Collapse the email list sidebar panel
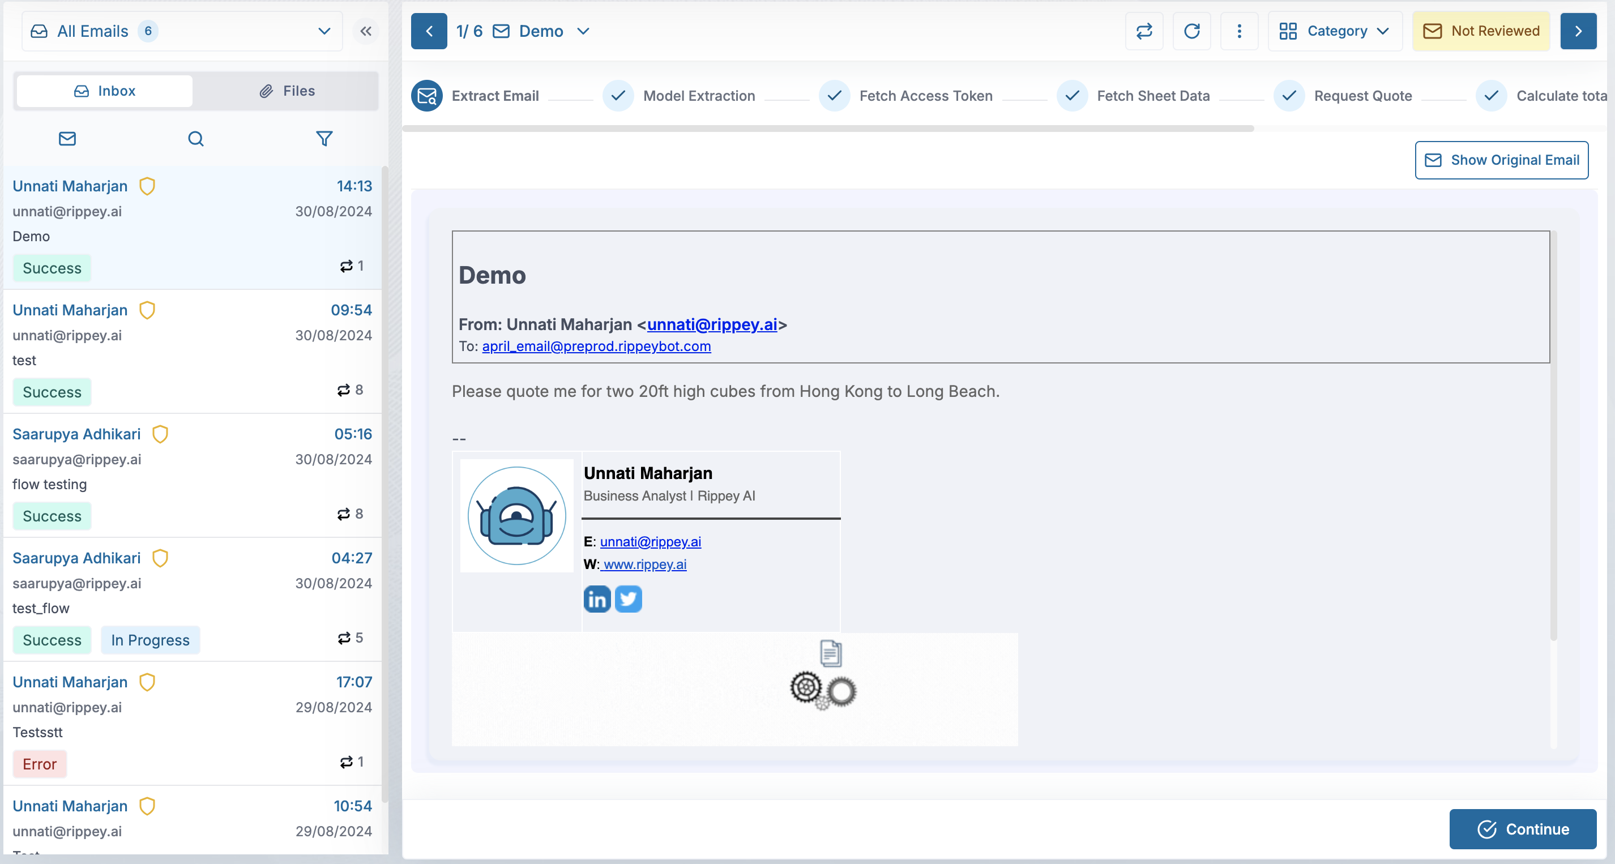 (366, 31)
